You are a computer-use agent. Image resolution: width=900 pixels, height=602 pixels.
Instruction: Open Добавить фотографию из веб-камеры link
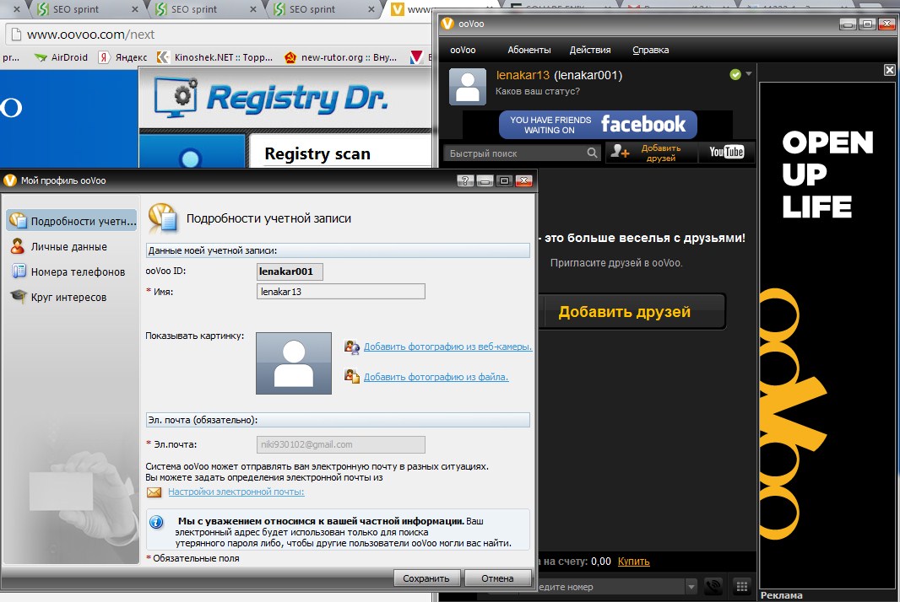coord(447,347)
